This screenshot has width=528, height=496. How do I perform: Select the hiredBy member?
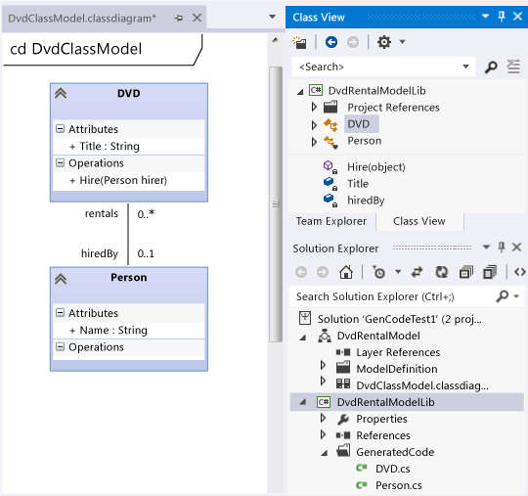click(x=366, y=201)
